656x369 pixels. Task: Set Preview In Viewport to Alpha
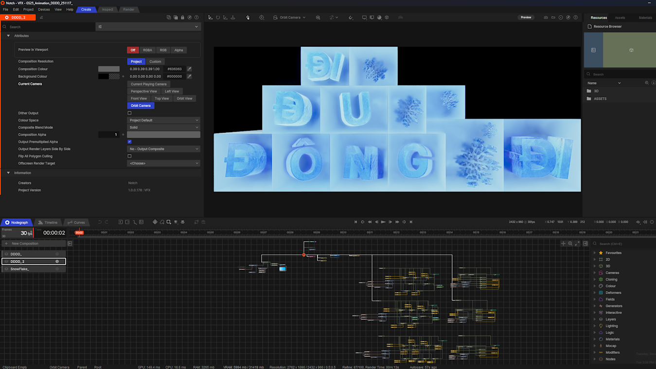pyautogui.click(x=179, y=50)
